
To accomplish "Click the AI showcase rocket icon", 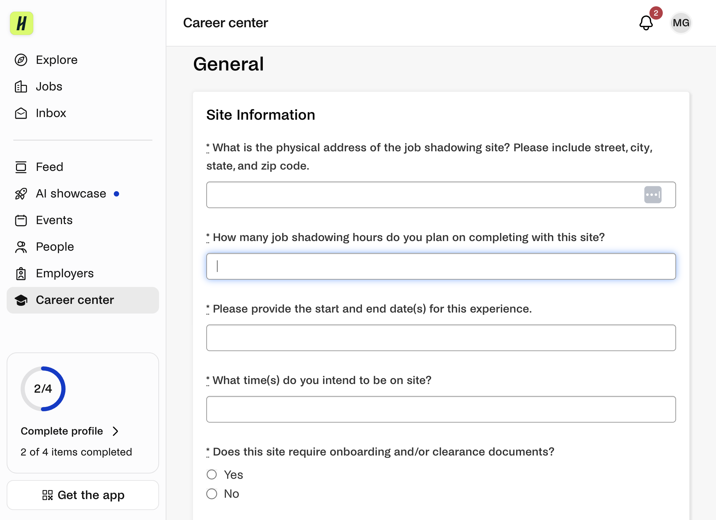I will click(21, 194).
